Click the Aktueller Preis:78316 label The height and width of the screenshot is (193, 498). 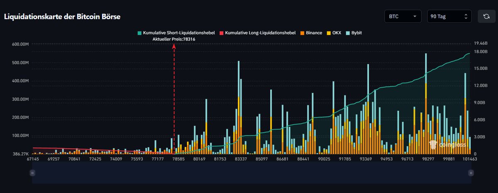coord(174,39)
